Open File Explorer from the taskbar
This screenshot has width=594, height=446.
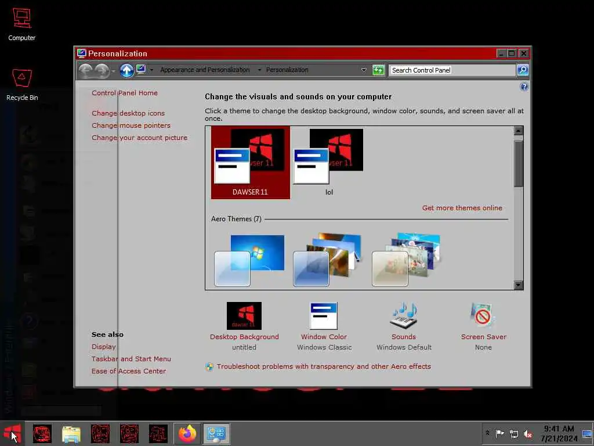click(71, 434)
